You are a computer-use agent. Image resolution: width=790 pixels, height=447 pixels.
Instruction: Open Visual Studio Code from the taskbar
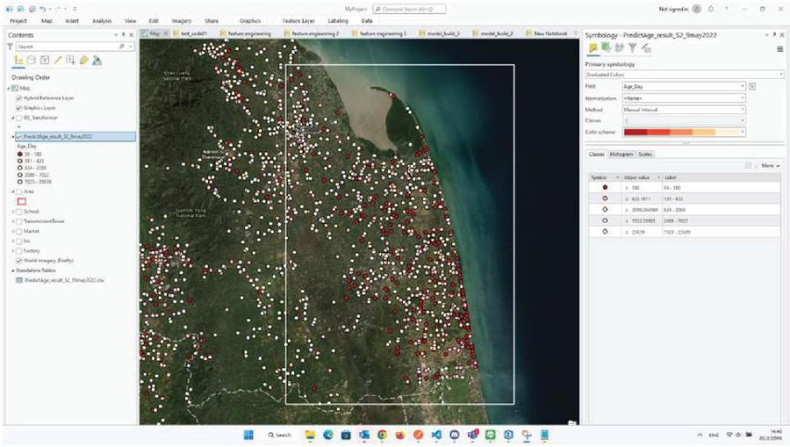(436, 435)
